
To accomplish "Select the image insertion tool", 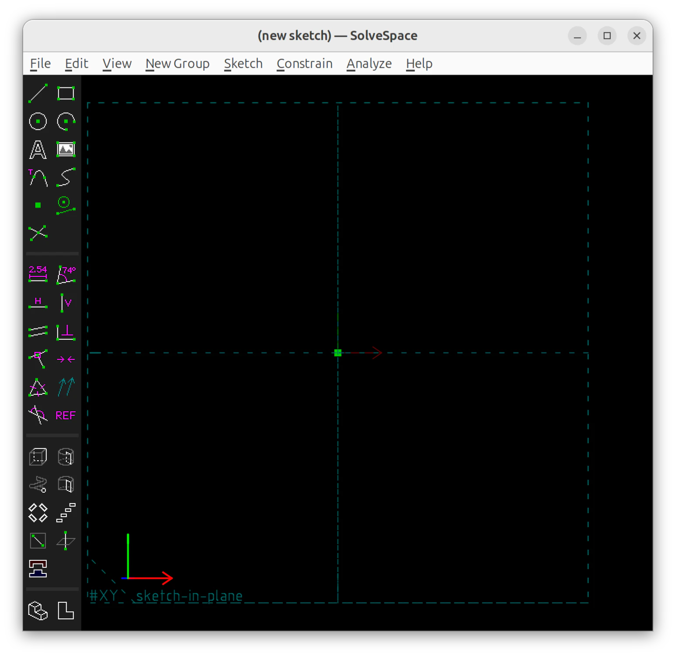I will coord(66,149).
